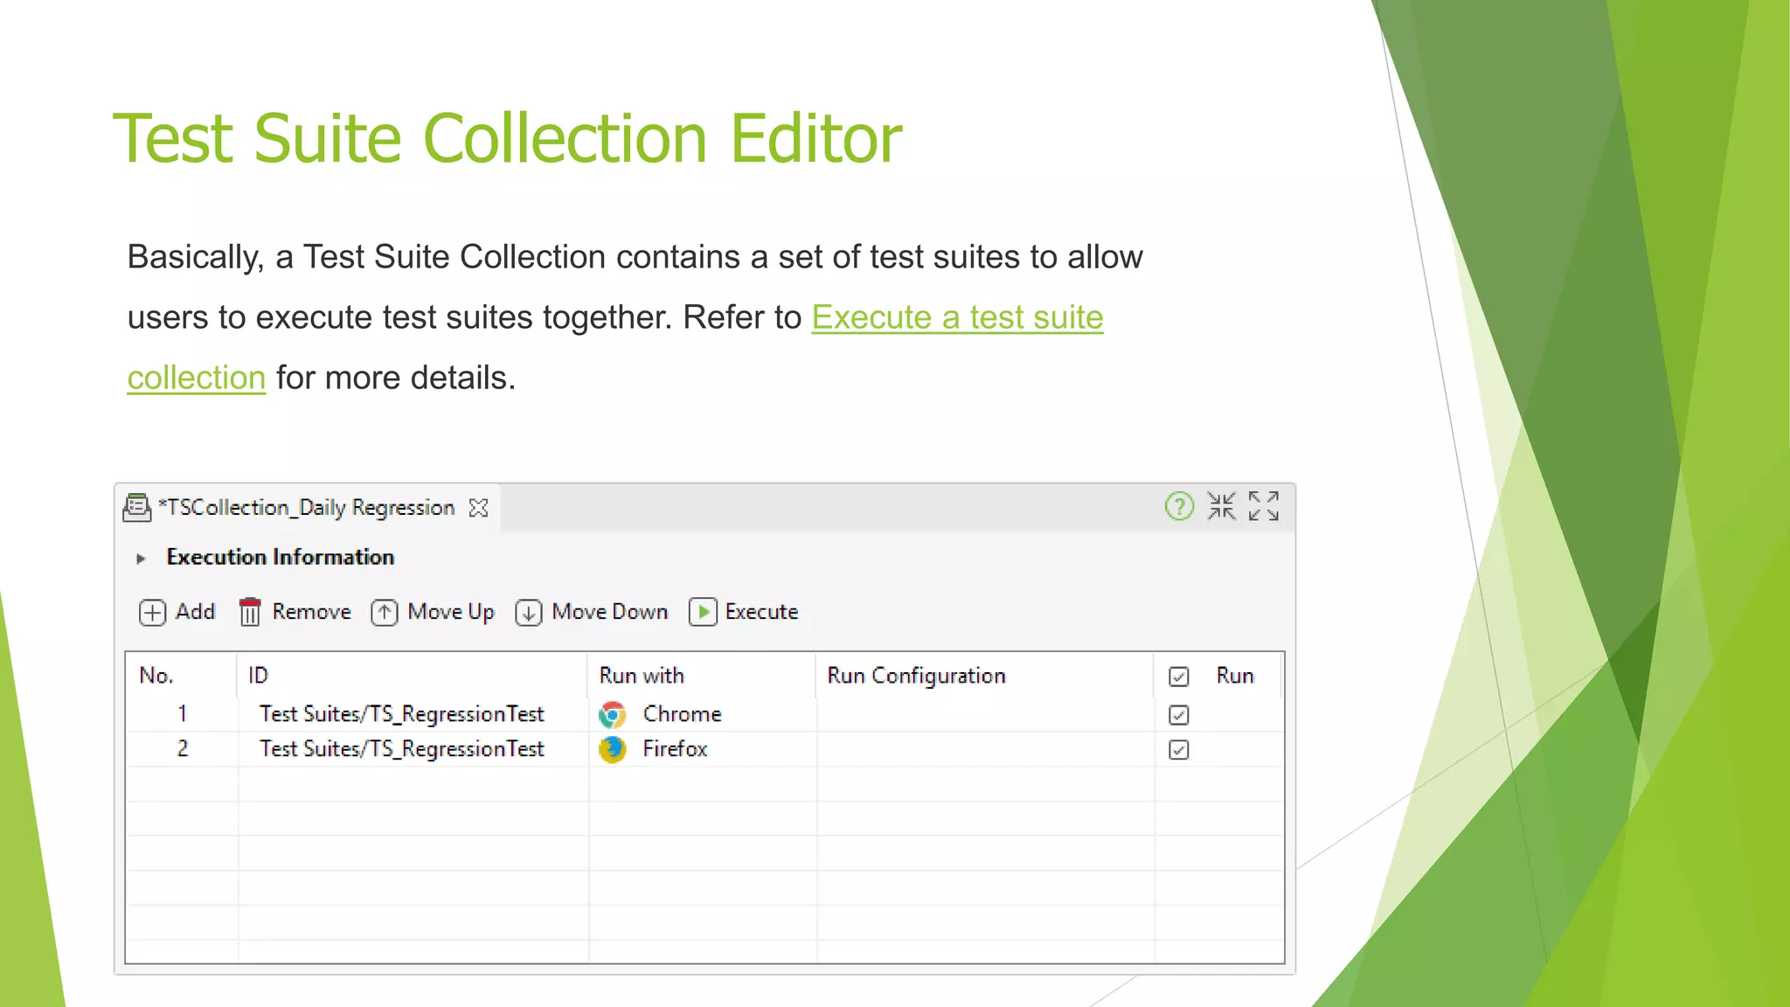Uncheck Run checkbox for Chrome row
The image size is (1790, 1007).
[x=1178, y=715]
